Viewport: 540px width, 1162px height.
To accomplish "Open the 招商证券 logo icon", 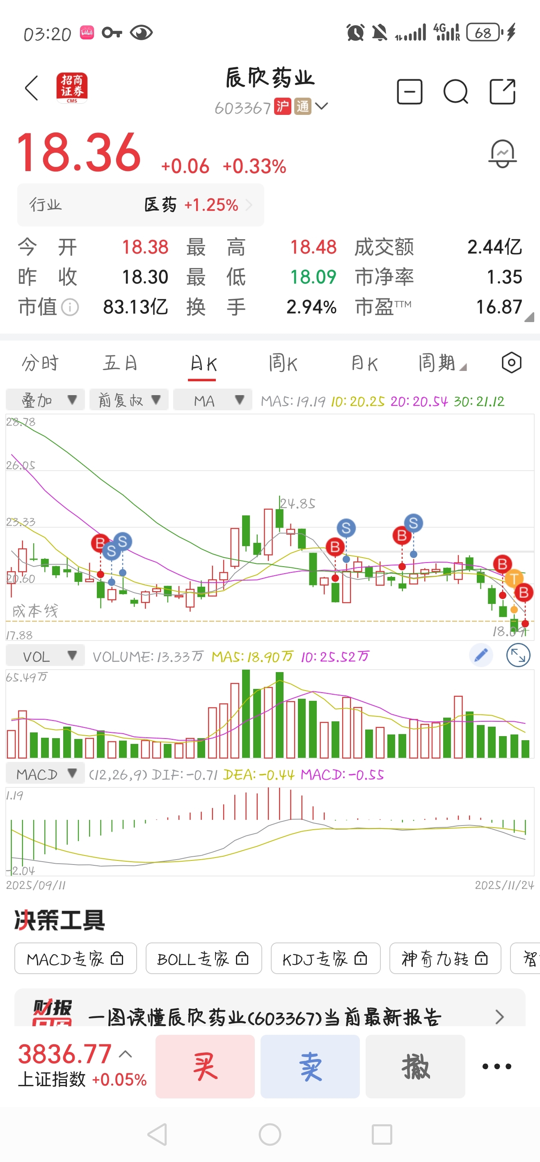I will tap(72, 88).
